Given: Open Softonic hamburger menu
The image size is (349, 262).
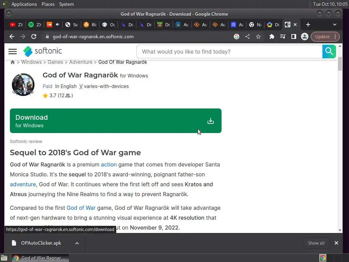Looking at the screenshot, I should coord(13,52).
